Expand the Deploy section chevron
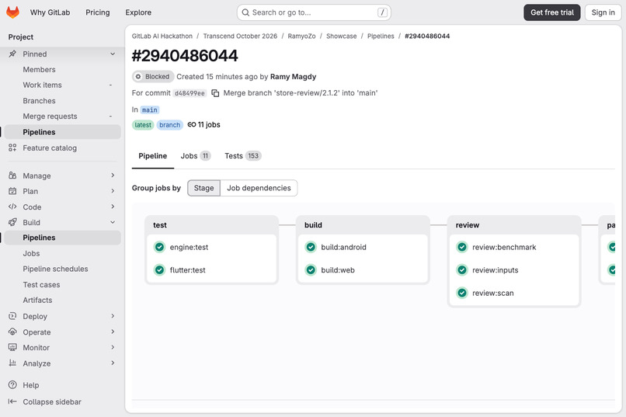 113,315
